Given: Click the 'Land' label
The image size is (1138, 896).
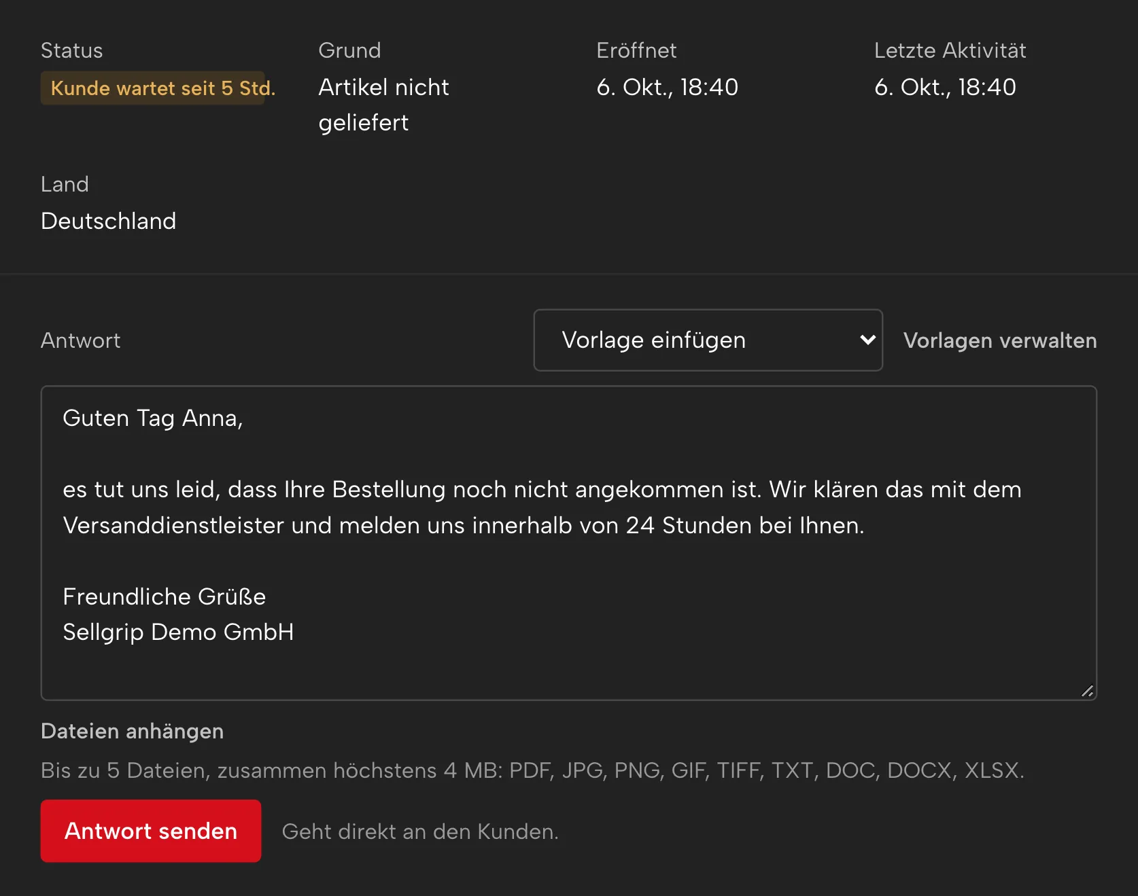Looking at the screenshot, I should pyautogui.click(x=65, y=184).
